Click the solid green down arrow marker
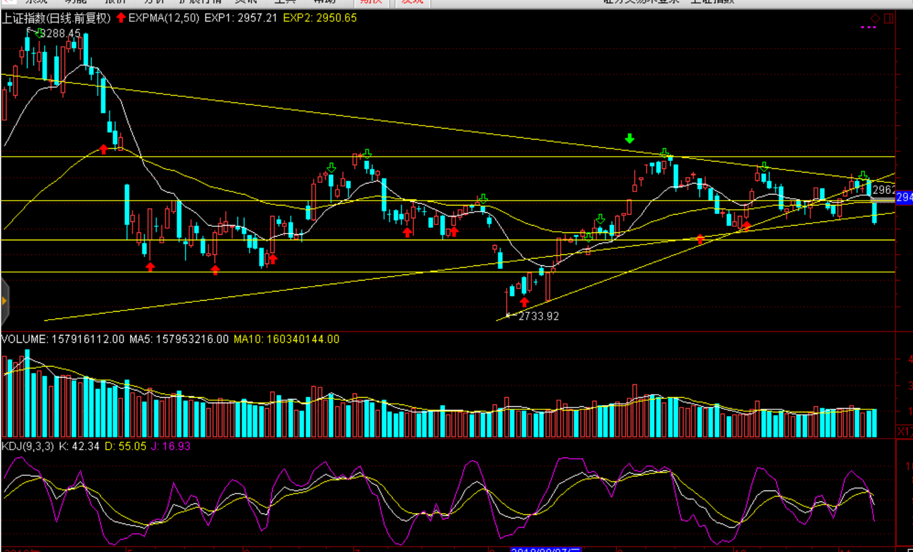The width and height of the screenshot is (913, 552). pyautogui.click(x=629, y=139)
